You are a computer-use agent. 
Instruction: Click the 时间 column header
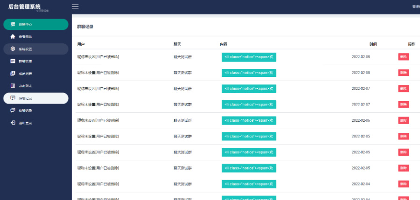click(373, 44)
